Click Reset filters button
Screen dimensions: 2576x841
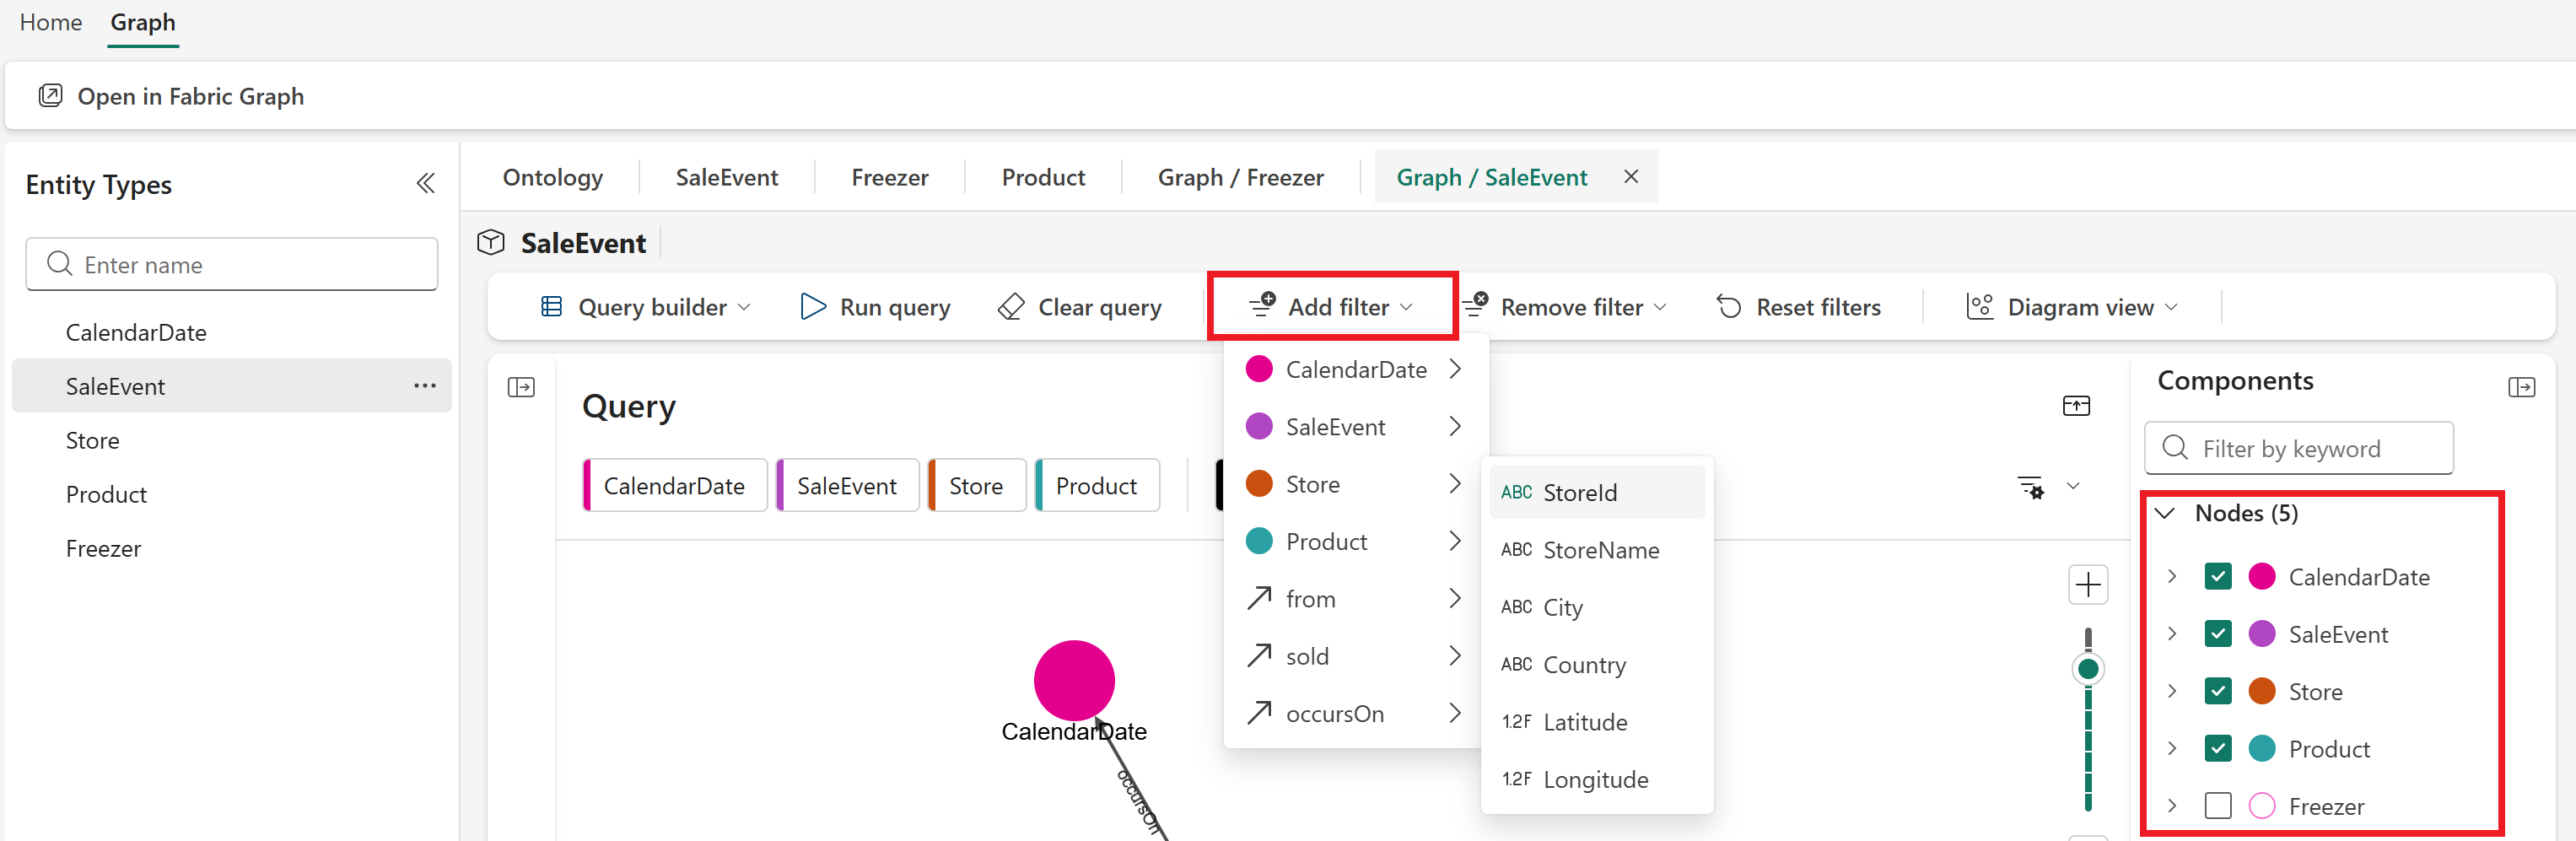coord(1799,308)
